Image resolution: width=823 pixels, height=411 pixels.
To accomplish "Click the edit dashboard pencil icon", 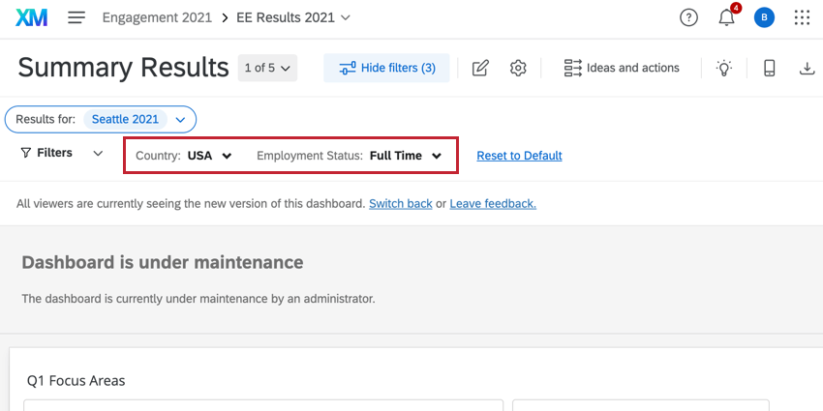I will tap(480, 68).
